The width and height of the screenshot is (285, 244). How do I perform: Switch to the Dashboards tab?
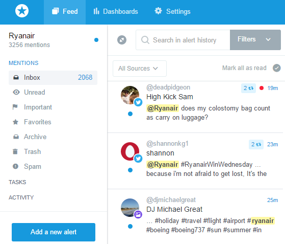pyautogui.click(x=116, y=11)
